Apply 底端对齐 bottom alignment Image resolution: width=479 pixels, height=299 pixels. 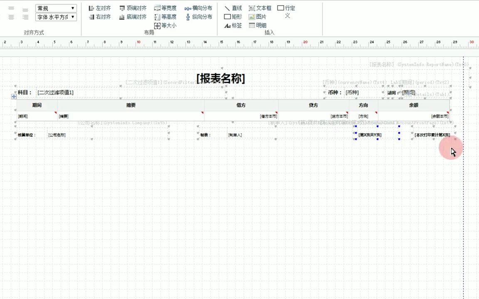coord(133,17)
